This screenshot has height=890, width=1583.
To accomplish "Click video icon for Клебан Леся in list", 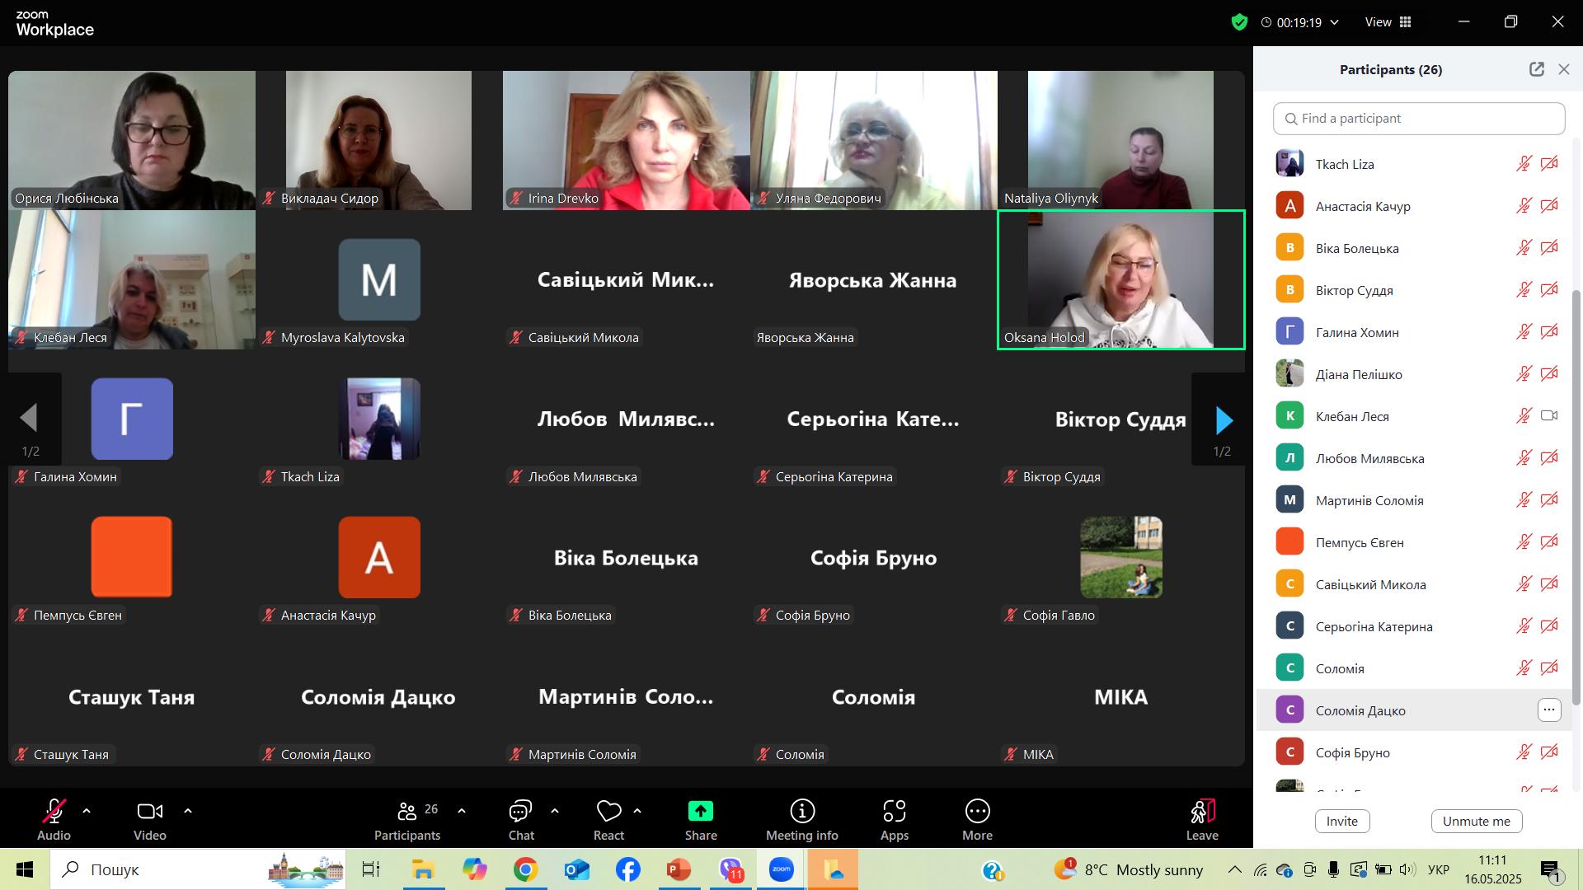I will [1549, 416].
